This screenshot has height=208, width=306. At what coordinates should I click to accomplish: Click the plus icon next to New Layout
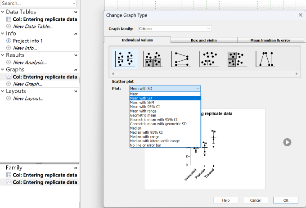coord(9,99)
